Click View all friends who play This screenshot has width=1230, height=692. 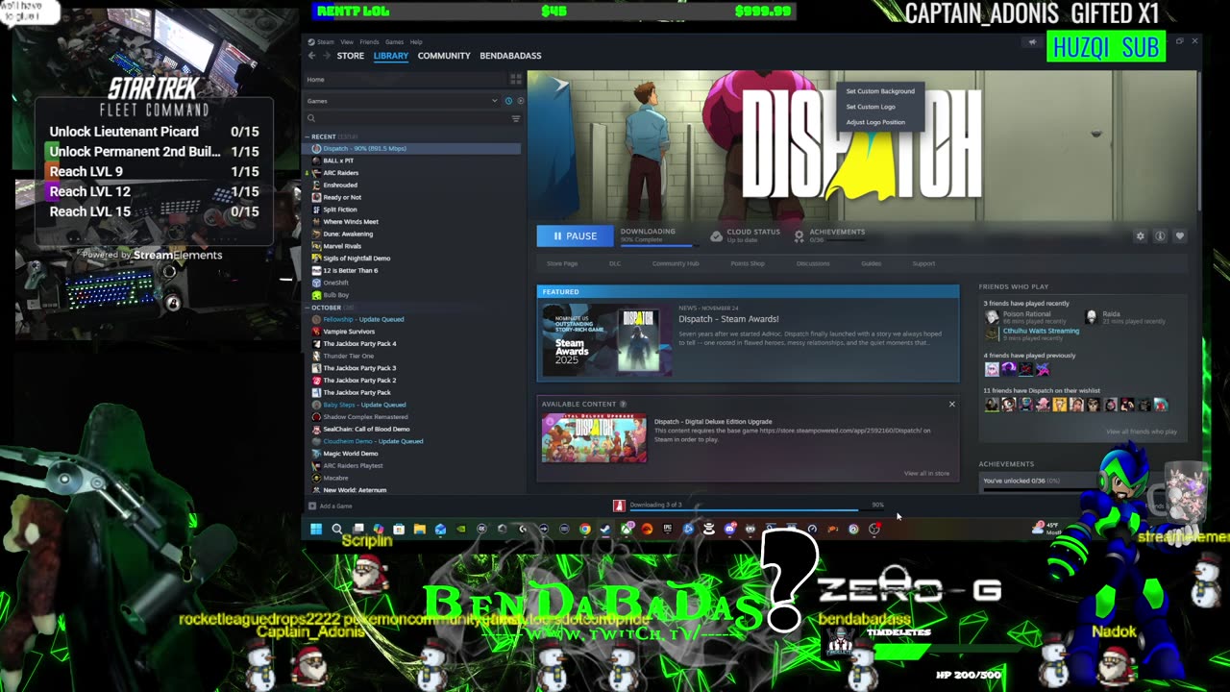(1142, 432)
